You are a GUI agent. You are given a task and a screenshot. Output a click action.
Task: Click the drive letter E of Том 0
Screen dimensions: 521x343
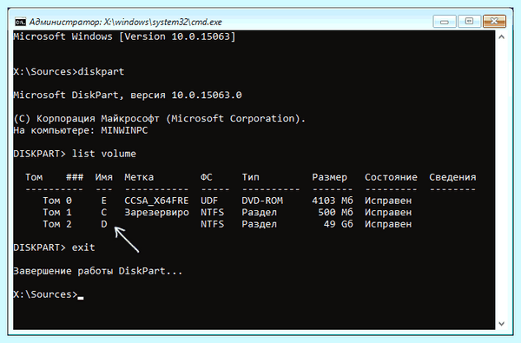[104, 201]
